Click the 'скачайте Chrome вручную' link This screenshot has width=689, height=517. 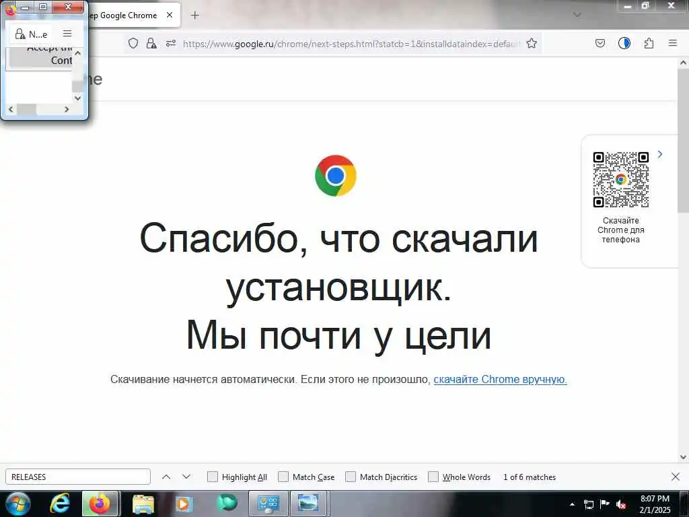(x=500, y=380)
